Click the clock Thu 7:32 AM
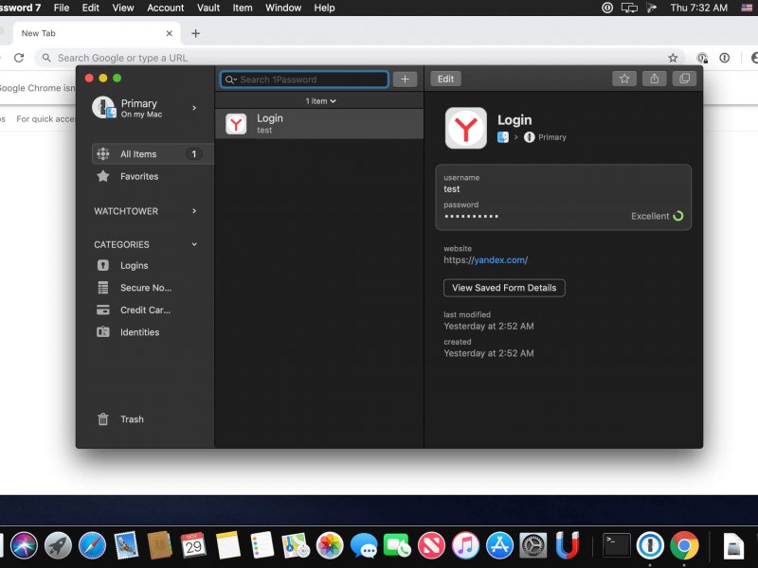Viewport: 758px width, 568px height. pyautogui.click(x=698, y=8)
